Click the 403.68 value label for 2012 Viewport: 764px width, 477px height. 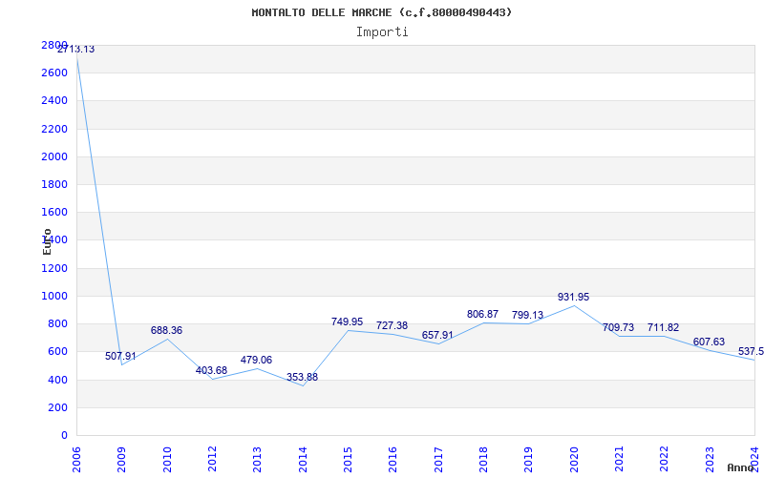[x=211, y=370]
